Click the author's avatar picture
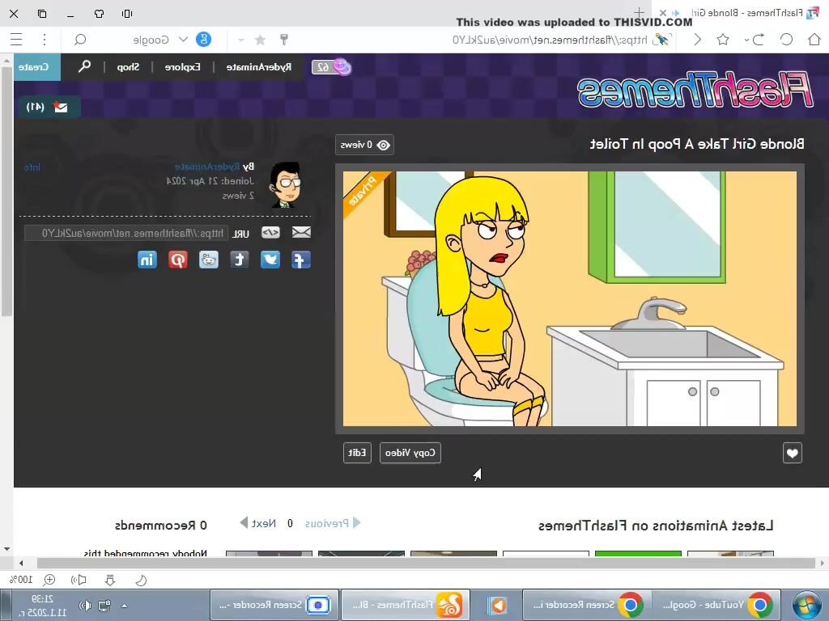Image resolution: width=829 pixels, height=621 pixels. click(x=286, y=185)
